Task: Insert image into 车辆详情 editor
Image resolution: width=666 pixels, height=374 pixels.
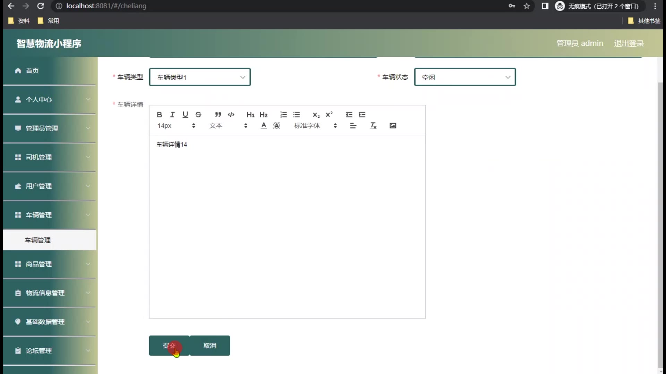Action: tap(393, 126)
